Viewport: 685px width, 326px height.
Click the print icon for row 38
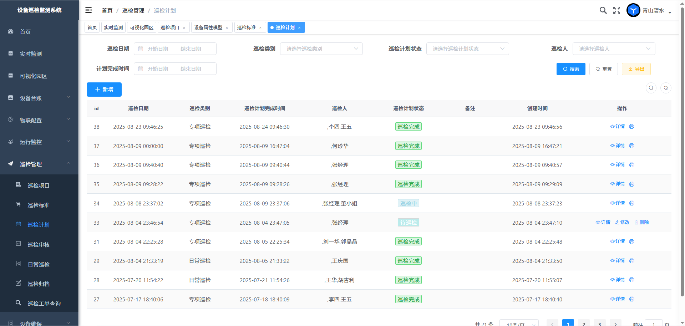(x=631, y=127)
